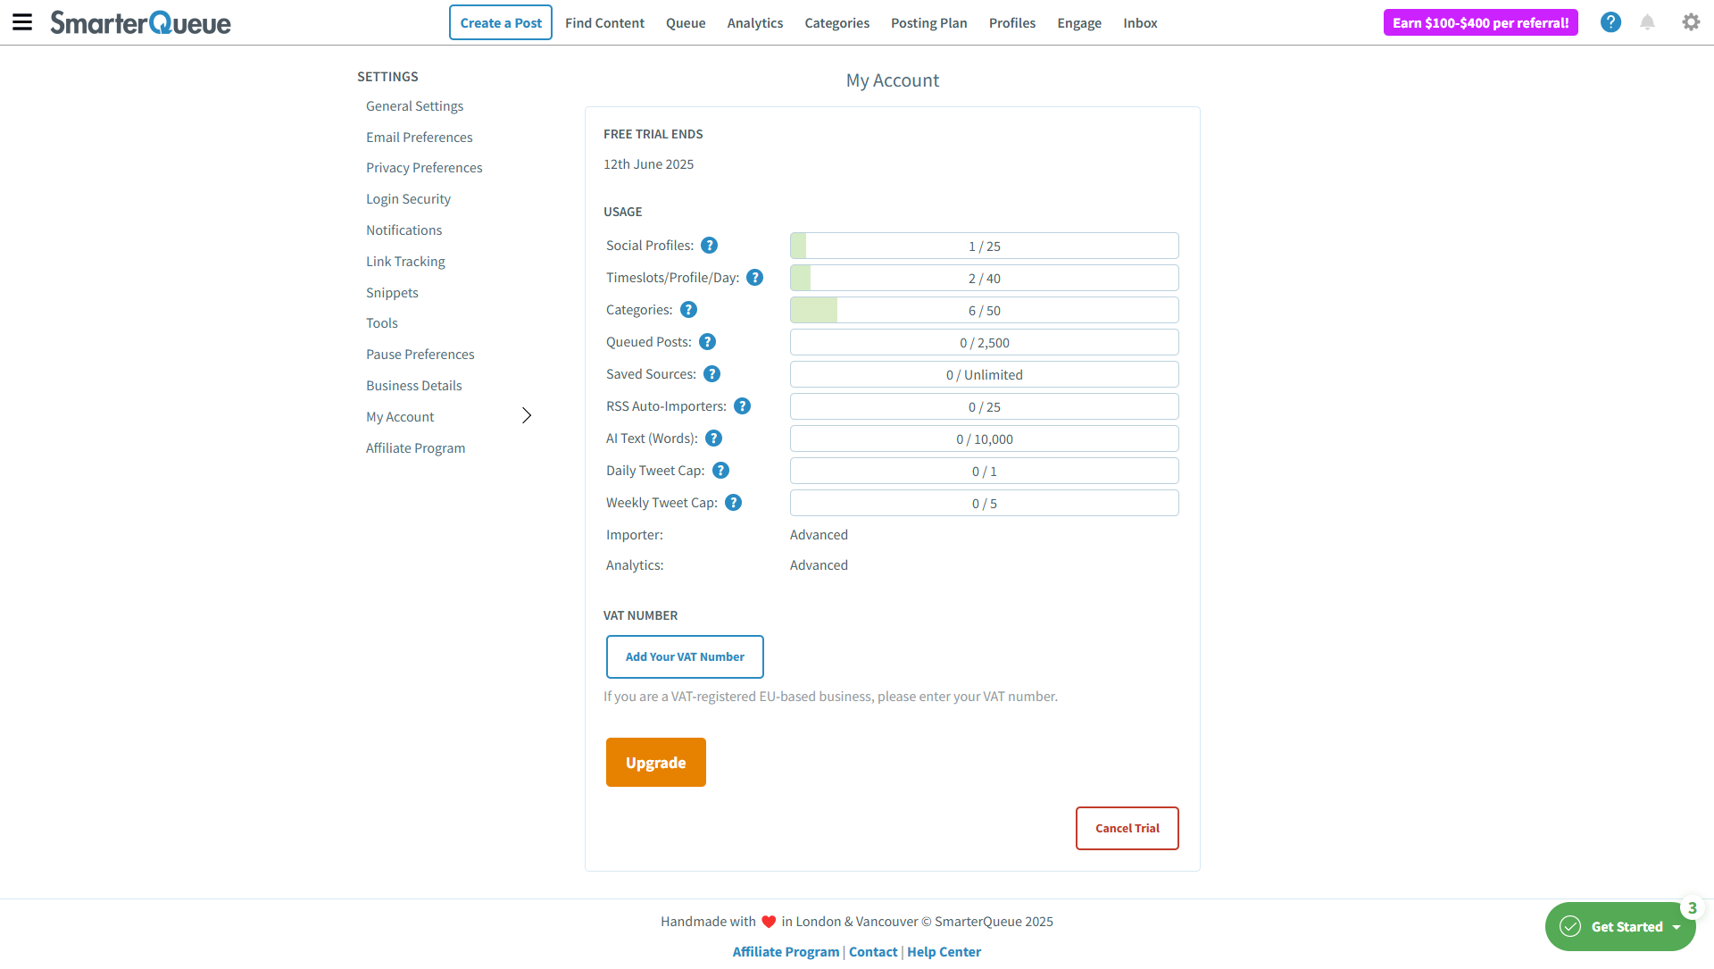Click help icon next to Weekly Tweet Cap

click(733, 503)
